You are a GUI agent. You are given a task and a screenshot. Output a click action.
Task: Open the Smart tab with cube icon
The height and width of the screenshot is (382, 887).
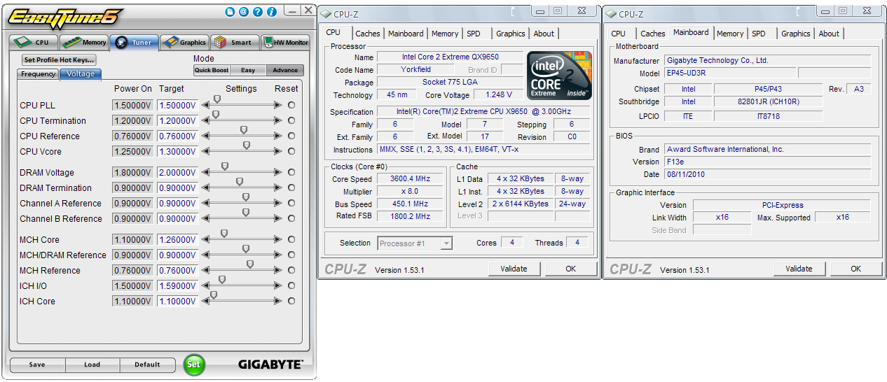pyautogui.click(x=235, y=42)
